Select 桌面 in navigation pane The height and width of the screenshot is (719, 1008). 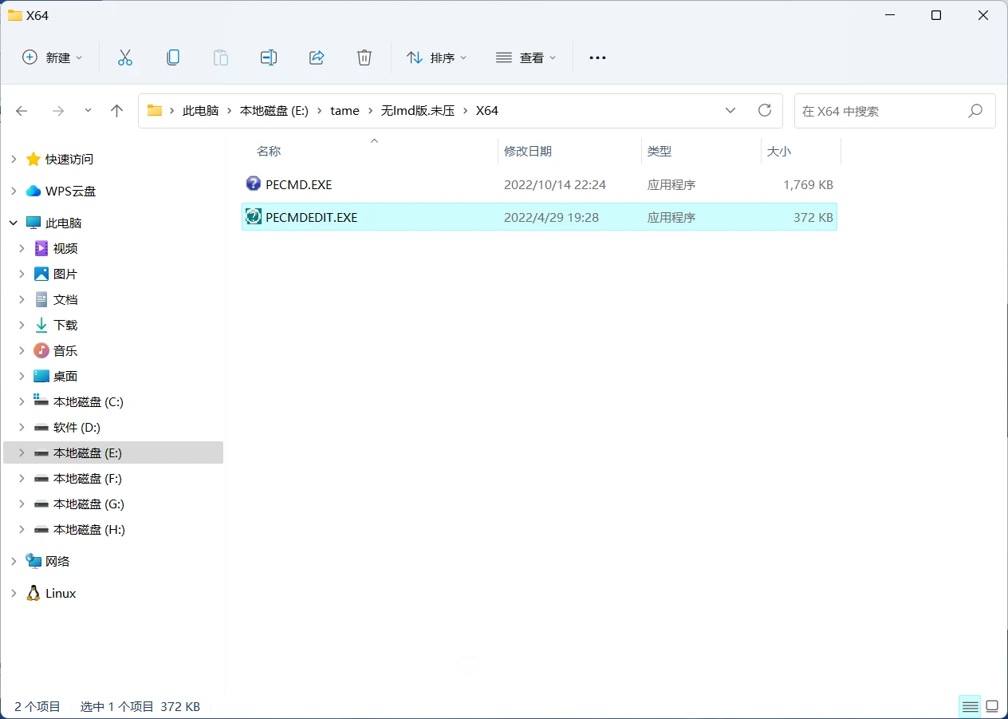coord(65,376)
